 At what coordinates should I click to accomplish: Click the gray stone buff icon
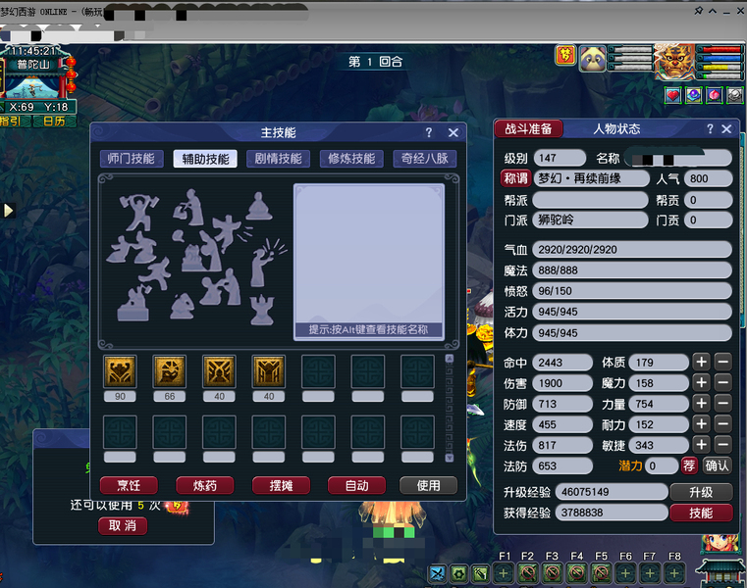pos(734,96)
